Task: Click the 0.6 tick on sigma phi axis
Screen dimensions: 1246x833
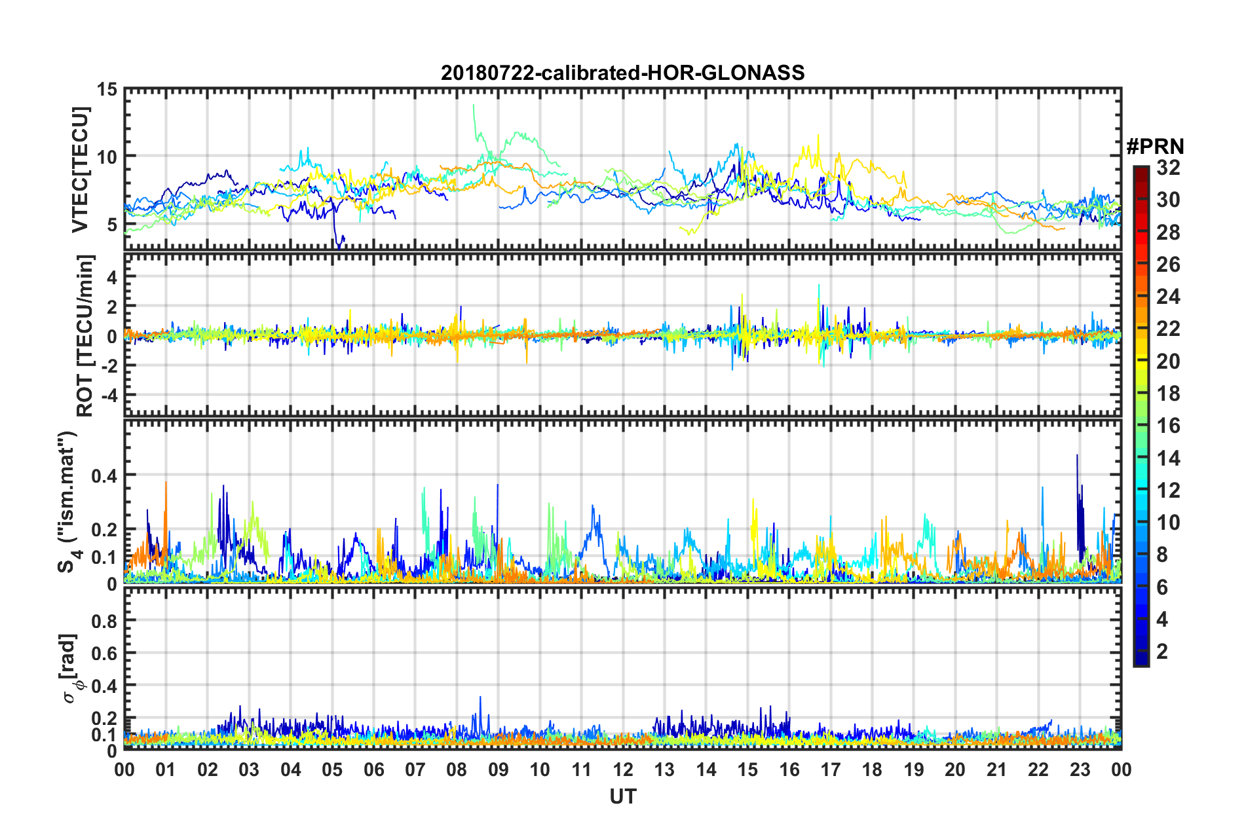Action: (x=104, y=653)
